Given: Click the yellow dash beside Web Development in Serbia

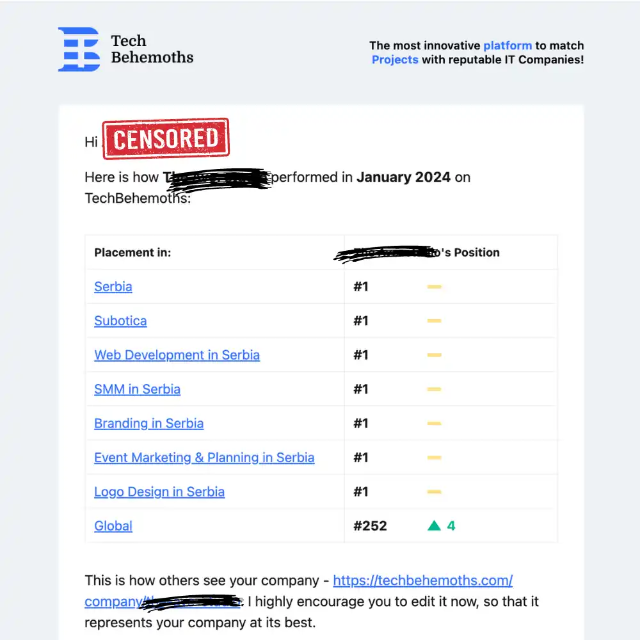Looking at the screenshot, I should tap(435, 355).
